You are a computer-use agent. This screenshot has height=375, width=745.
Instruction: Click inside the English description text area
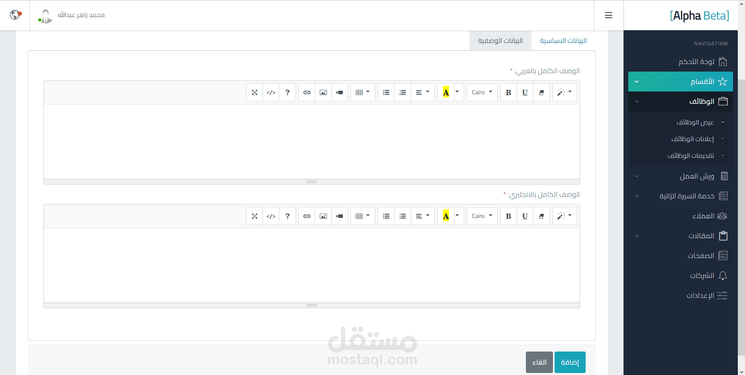[x=312, y=265]
